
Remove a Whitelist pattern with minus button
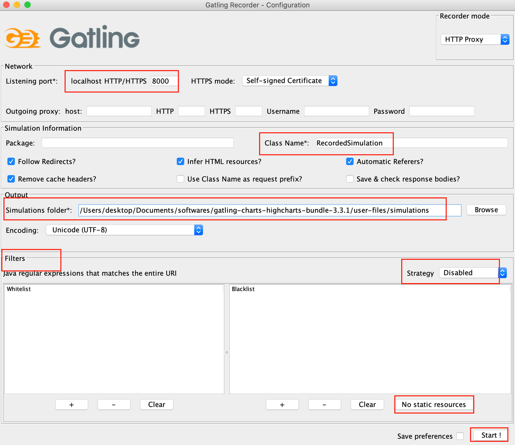114,405
